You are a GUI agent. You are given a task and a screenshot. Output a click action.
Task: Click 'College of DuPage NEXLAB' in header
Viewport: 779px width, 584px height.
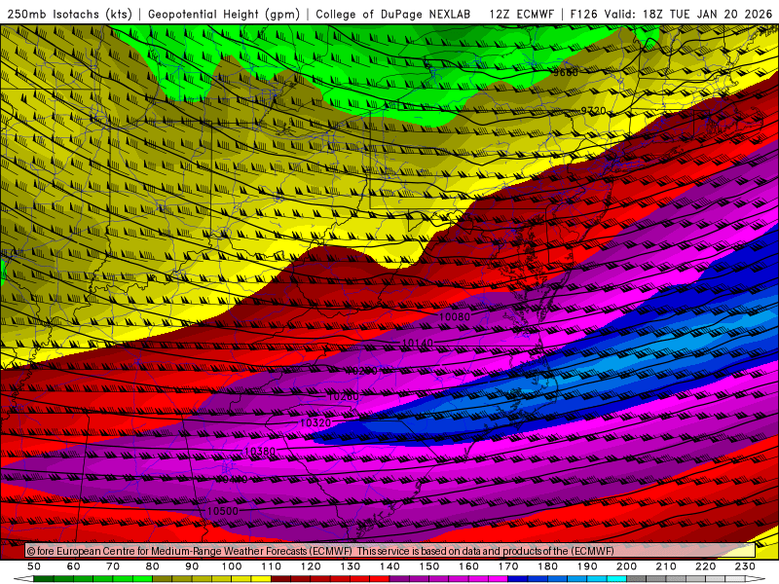[x=392, y=14]
